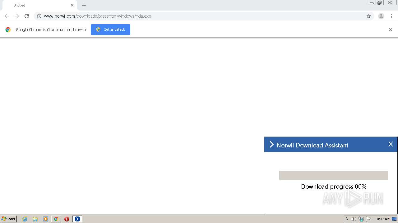Screen dimensions: 398x223
Task: Click the Download progress 00% text
Action: point(334,186)
